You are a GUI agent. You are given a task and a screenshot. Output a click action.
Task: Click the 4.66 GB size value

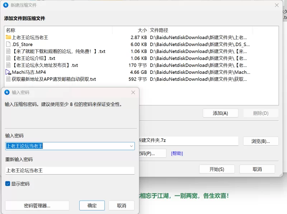click(x=138, y=72)
